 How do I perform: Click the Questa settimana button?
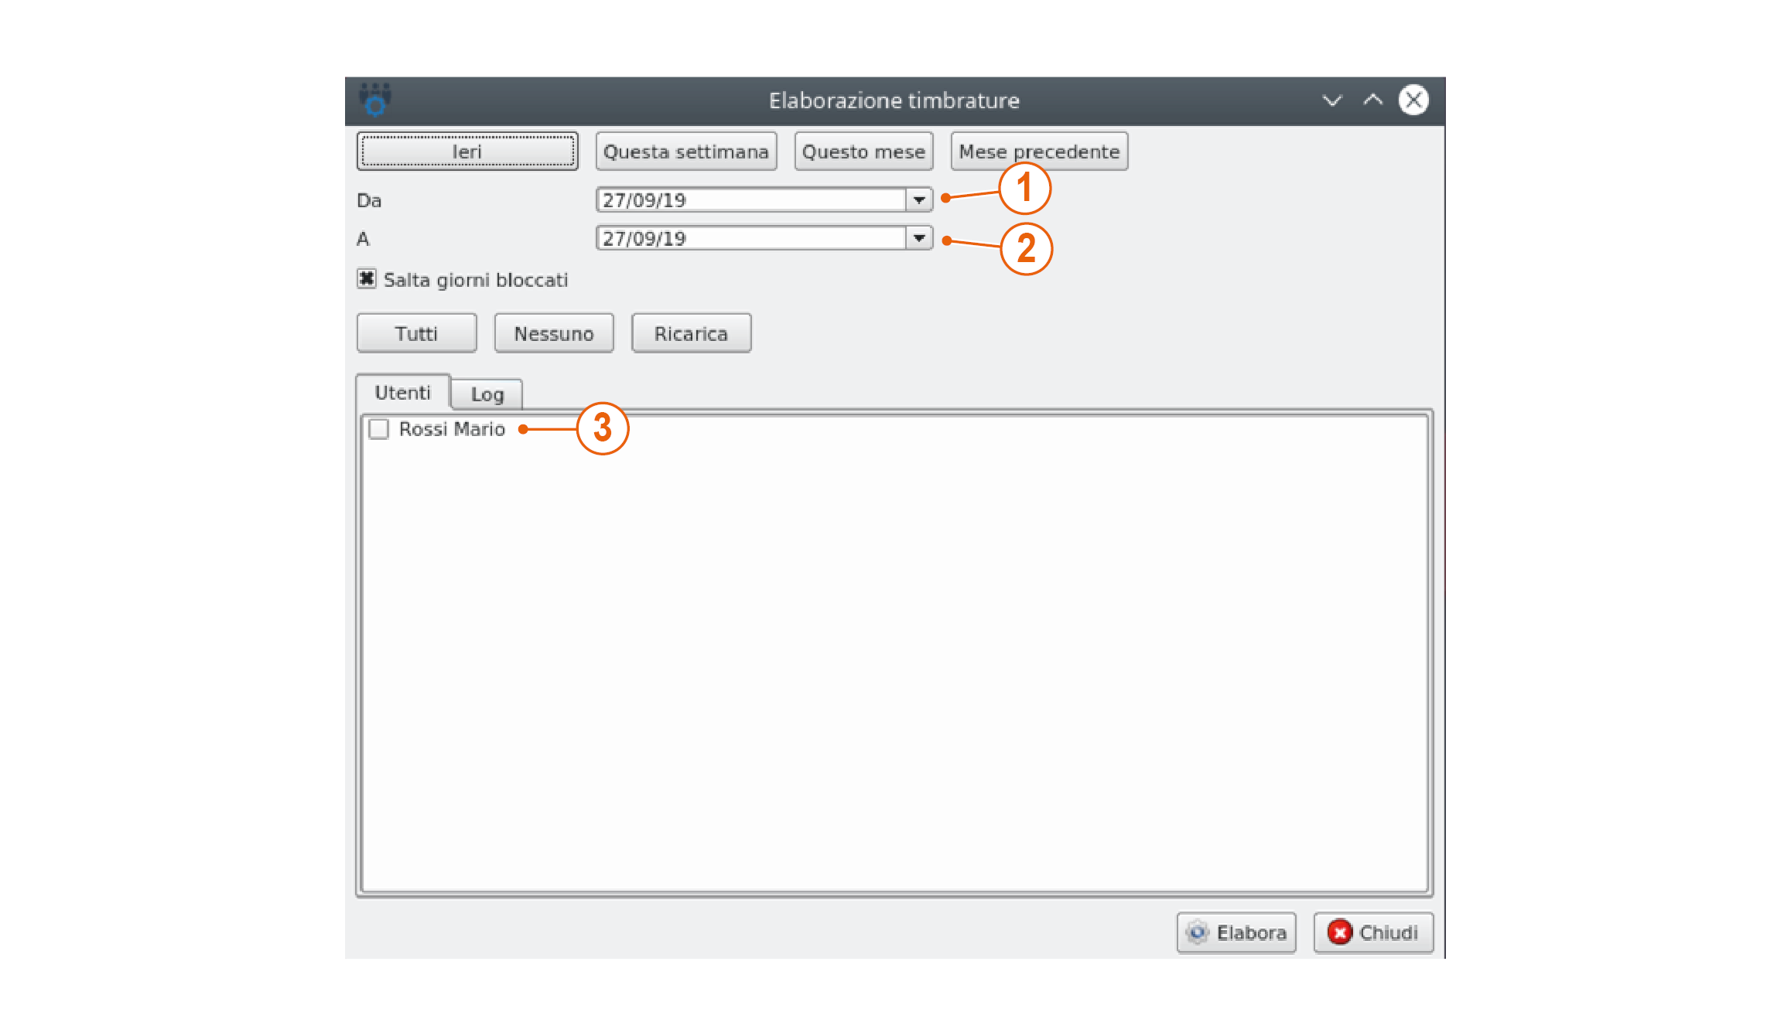pyautogui.click(x=685, y=152)
